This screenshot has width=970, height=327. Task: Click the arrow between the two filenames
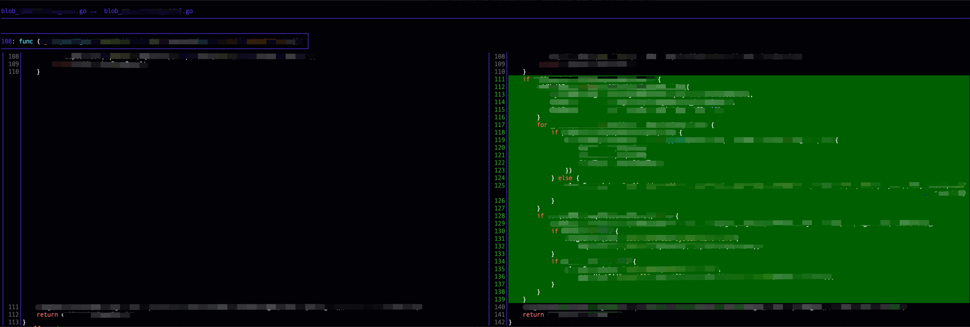(93, 12)
